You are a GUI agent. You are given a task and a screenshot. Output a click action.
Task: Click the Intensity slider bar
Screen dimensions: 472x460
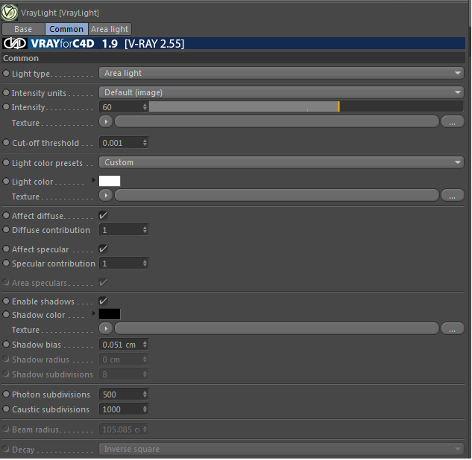(306, 107)
